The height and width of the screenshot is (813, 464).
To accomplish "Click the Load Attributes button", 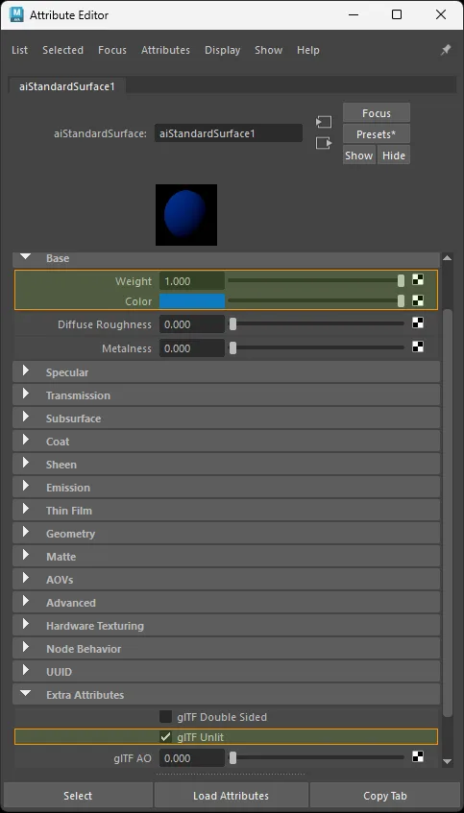I will coord(231,796).
